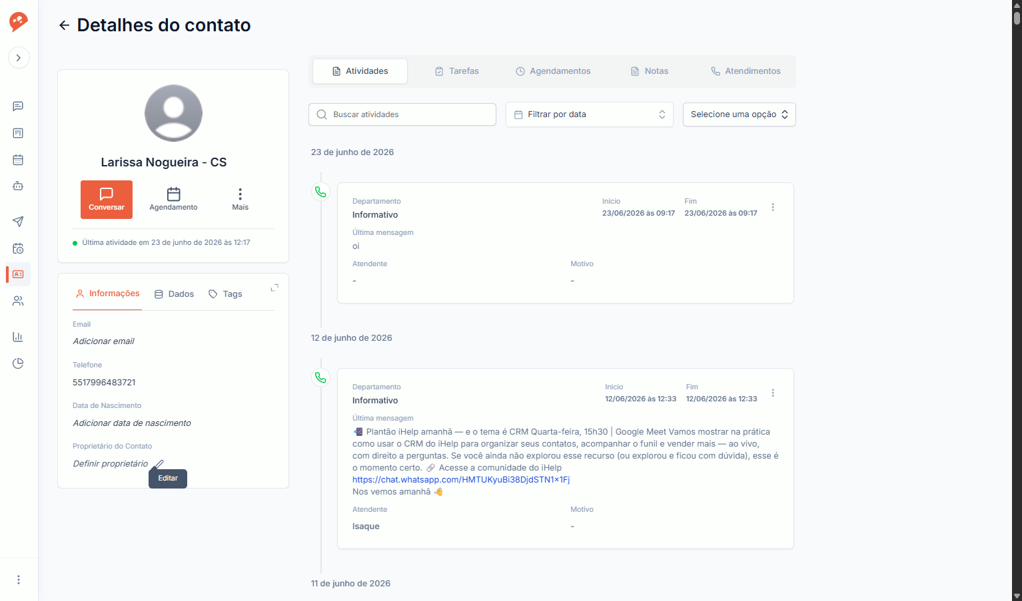Open the options menu on 23/06/2026 activity
Viewport: 1022px width, 601px height.
(773, 208)
